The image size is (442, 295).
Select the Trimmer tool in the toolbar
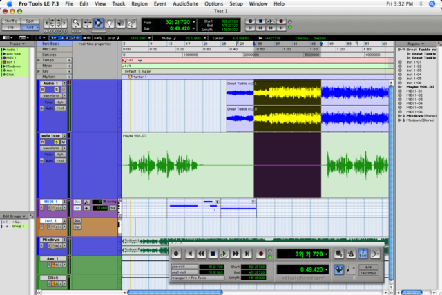click(x=88, y=23)
